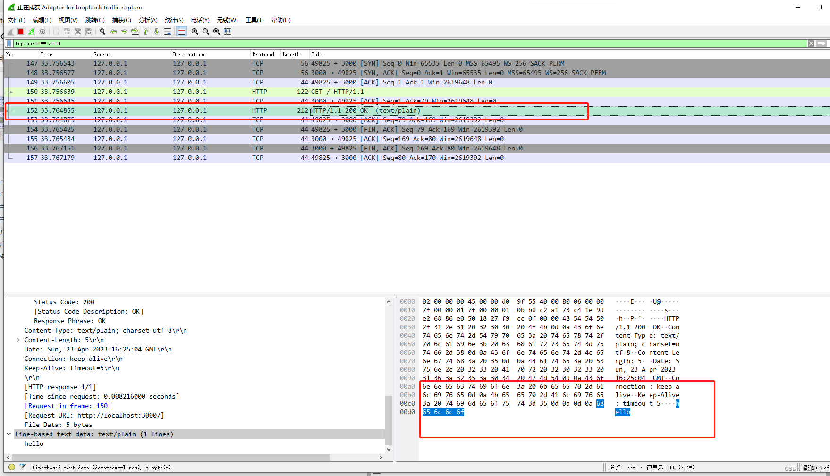Select packet 154 FIN, ACK row
The image size is (830, 476).
417,129
